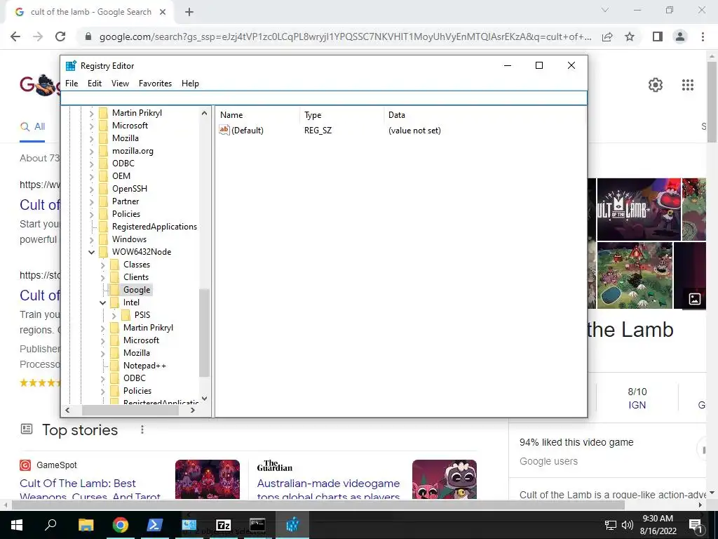
Task: Open Chrome's three-dot menu
Action: [703, 36]
